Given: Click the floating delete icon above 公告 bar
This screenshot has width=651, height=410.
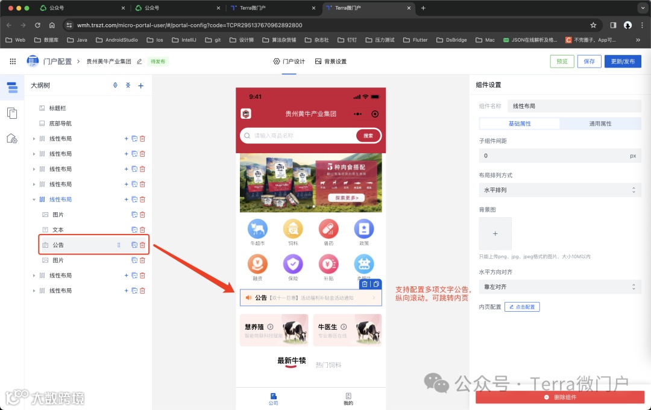Looking at the screenshot, I should (x=365, y=284).
